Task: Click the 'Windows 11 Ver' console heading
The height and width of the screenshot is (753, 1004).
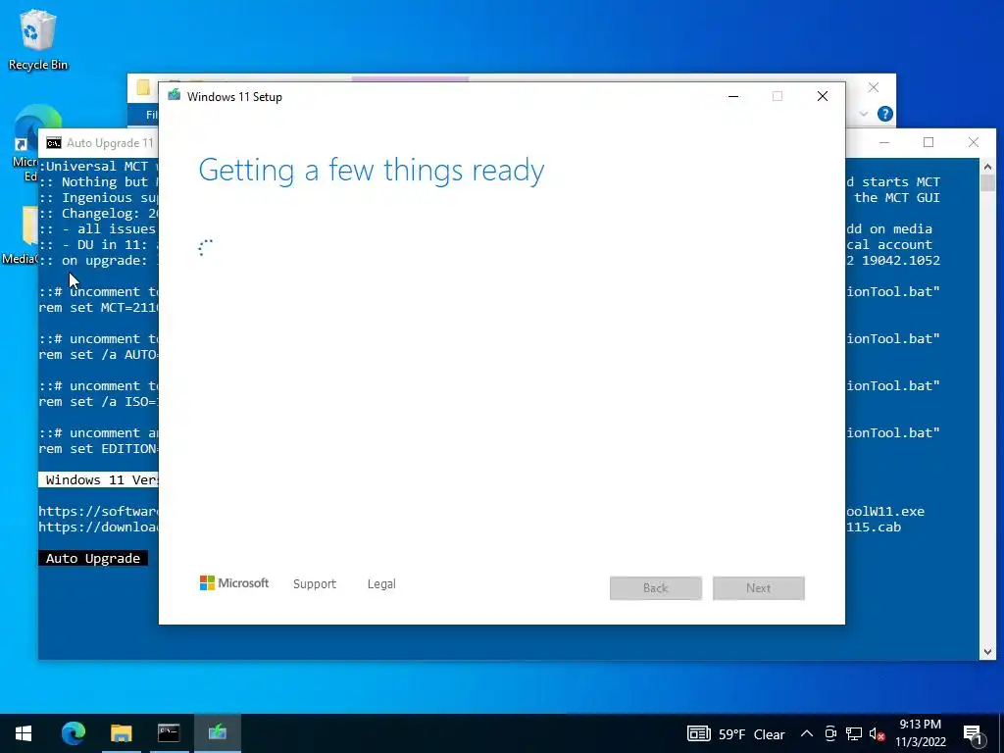Action: [99, 479]
